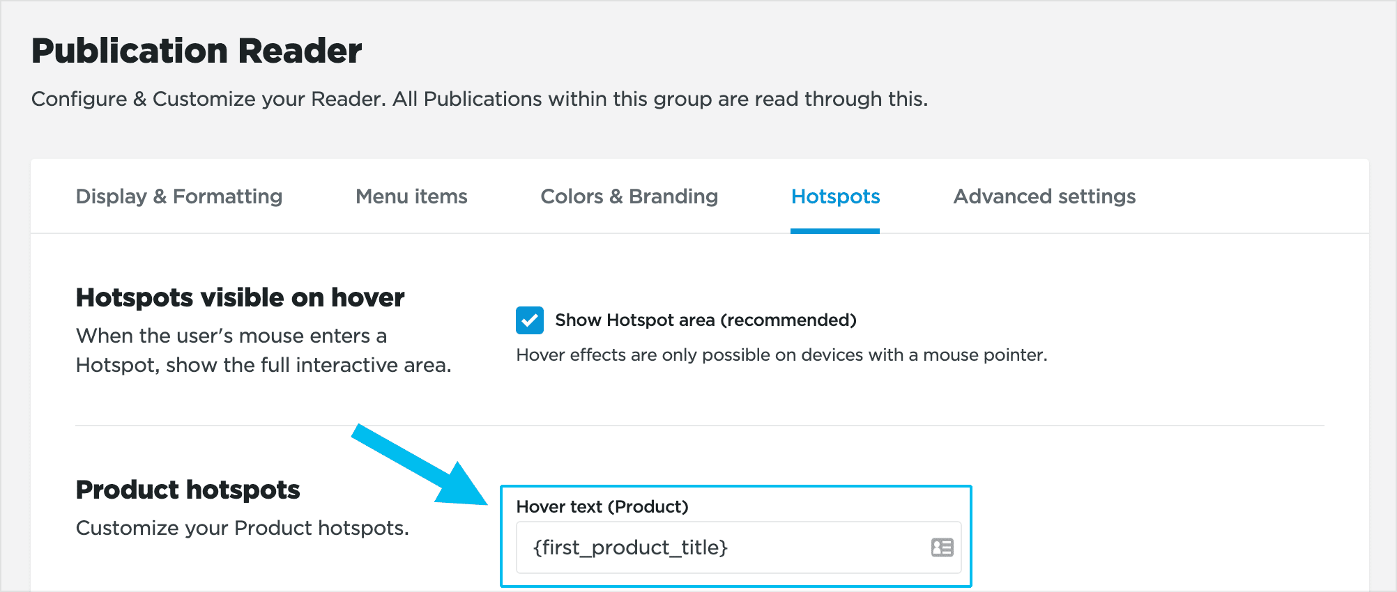Click the contact-card icon in Hover text field
Screen dimensions: 1397x592
942,547
